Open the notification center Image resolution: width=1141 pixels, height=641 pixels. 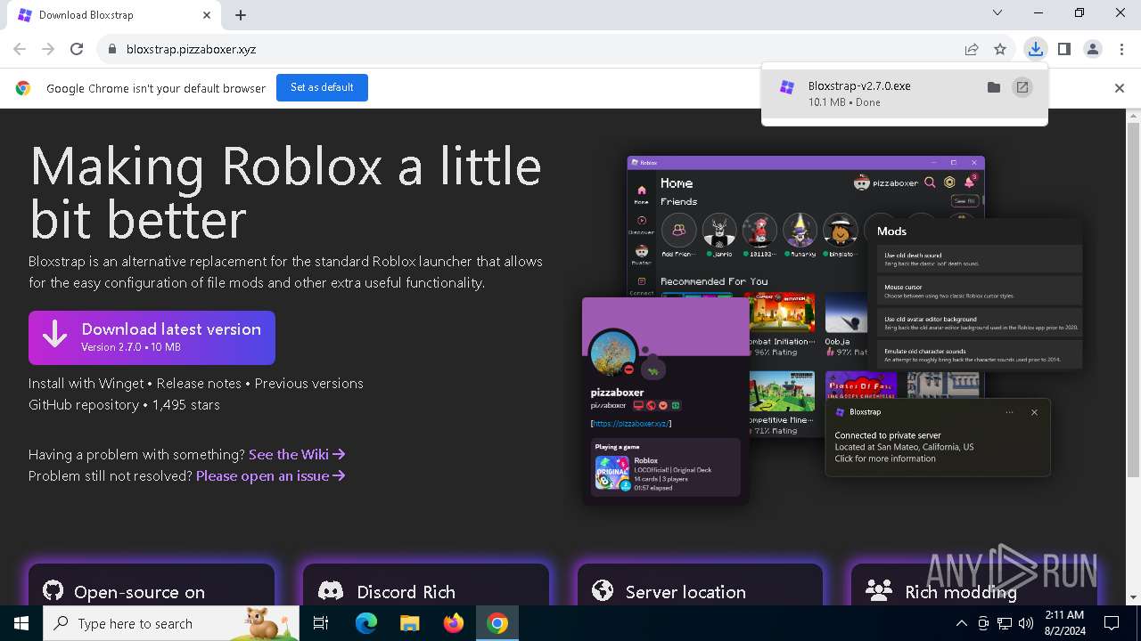(x=1112, y=623)
